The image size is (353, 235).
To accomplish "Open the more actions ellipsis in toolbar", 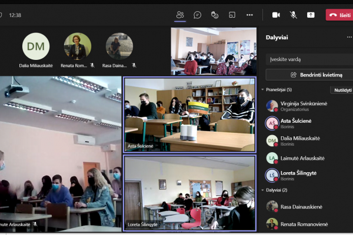I will (249, 15).
